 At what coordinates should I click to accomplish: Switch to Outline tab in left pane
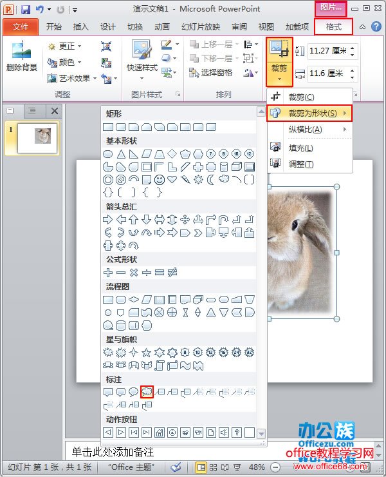click(x=32, y=111)
